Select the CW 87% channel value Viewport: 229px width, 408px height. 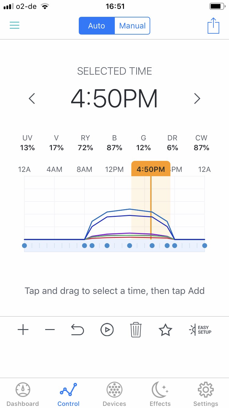click(202, 143)
